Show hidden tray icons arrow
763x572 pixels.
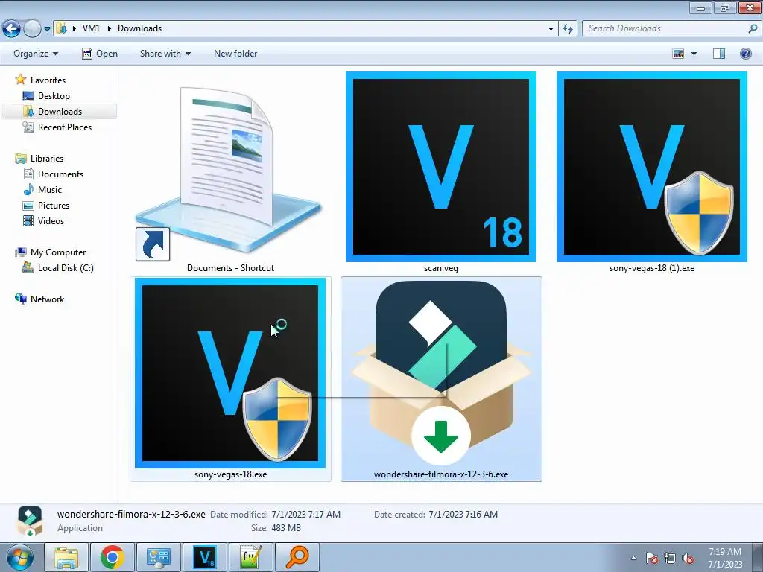coord(633,558)
